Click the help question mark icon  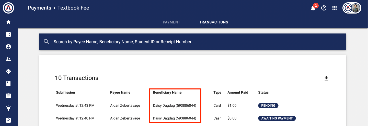click(x=324, y=8)
